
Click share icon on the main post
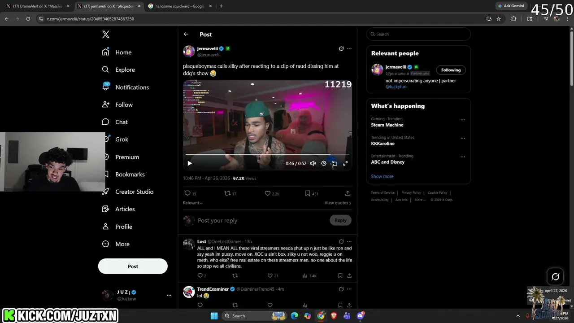coord(348,193)
